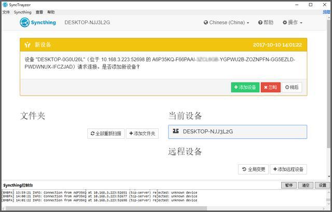Viewport: 332px width, 212px height.
Task: Click 添加文件夹 add folder button
Action: [142, 134]
